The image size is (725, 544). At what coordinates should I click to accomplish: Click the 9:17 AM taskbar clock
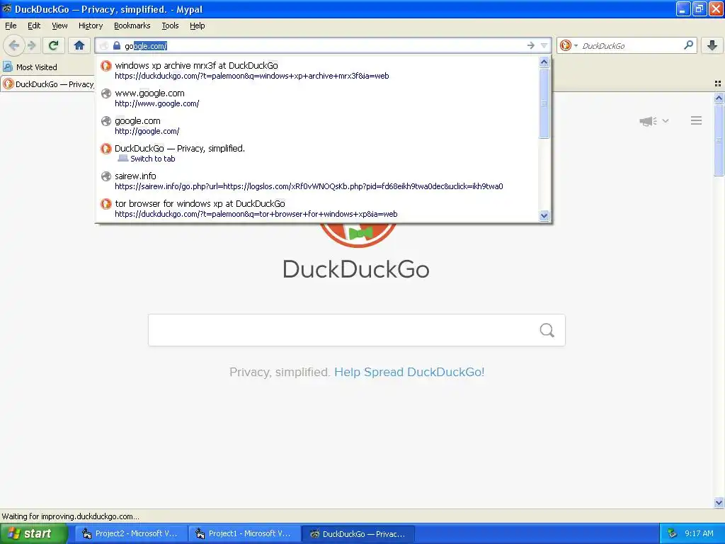pos(699,534)
